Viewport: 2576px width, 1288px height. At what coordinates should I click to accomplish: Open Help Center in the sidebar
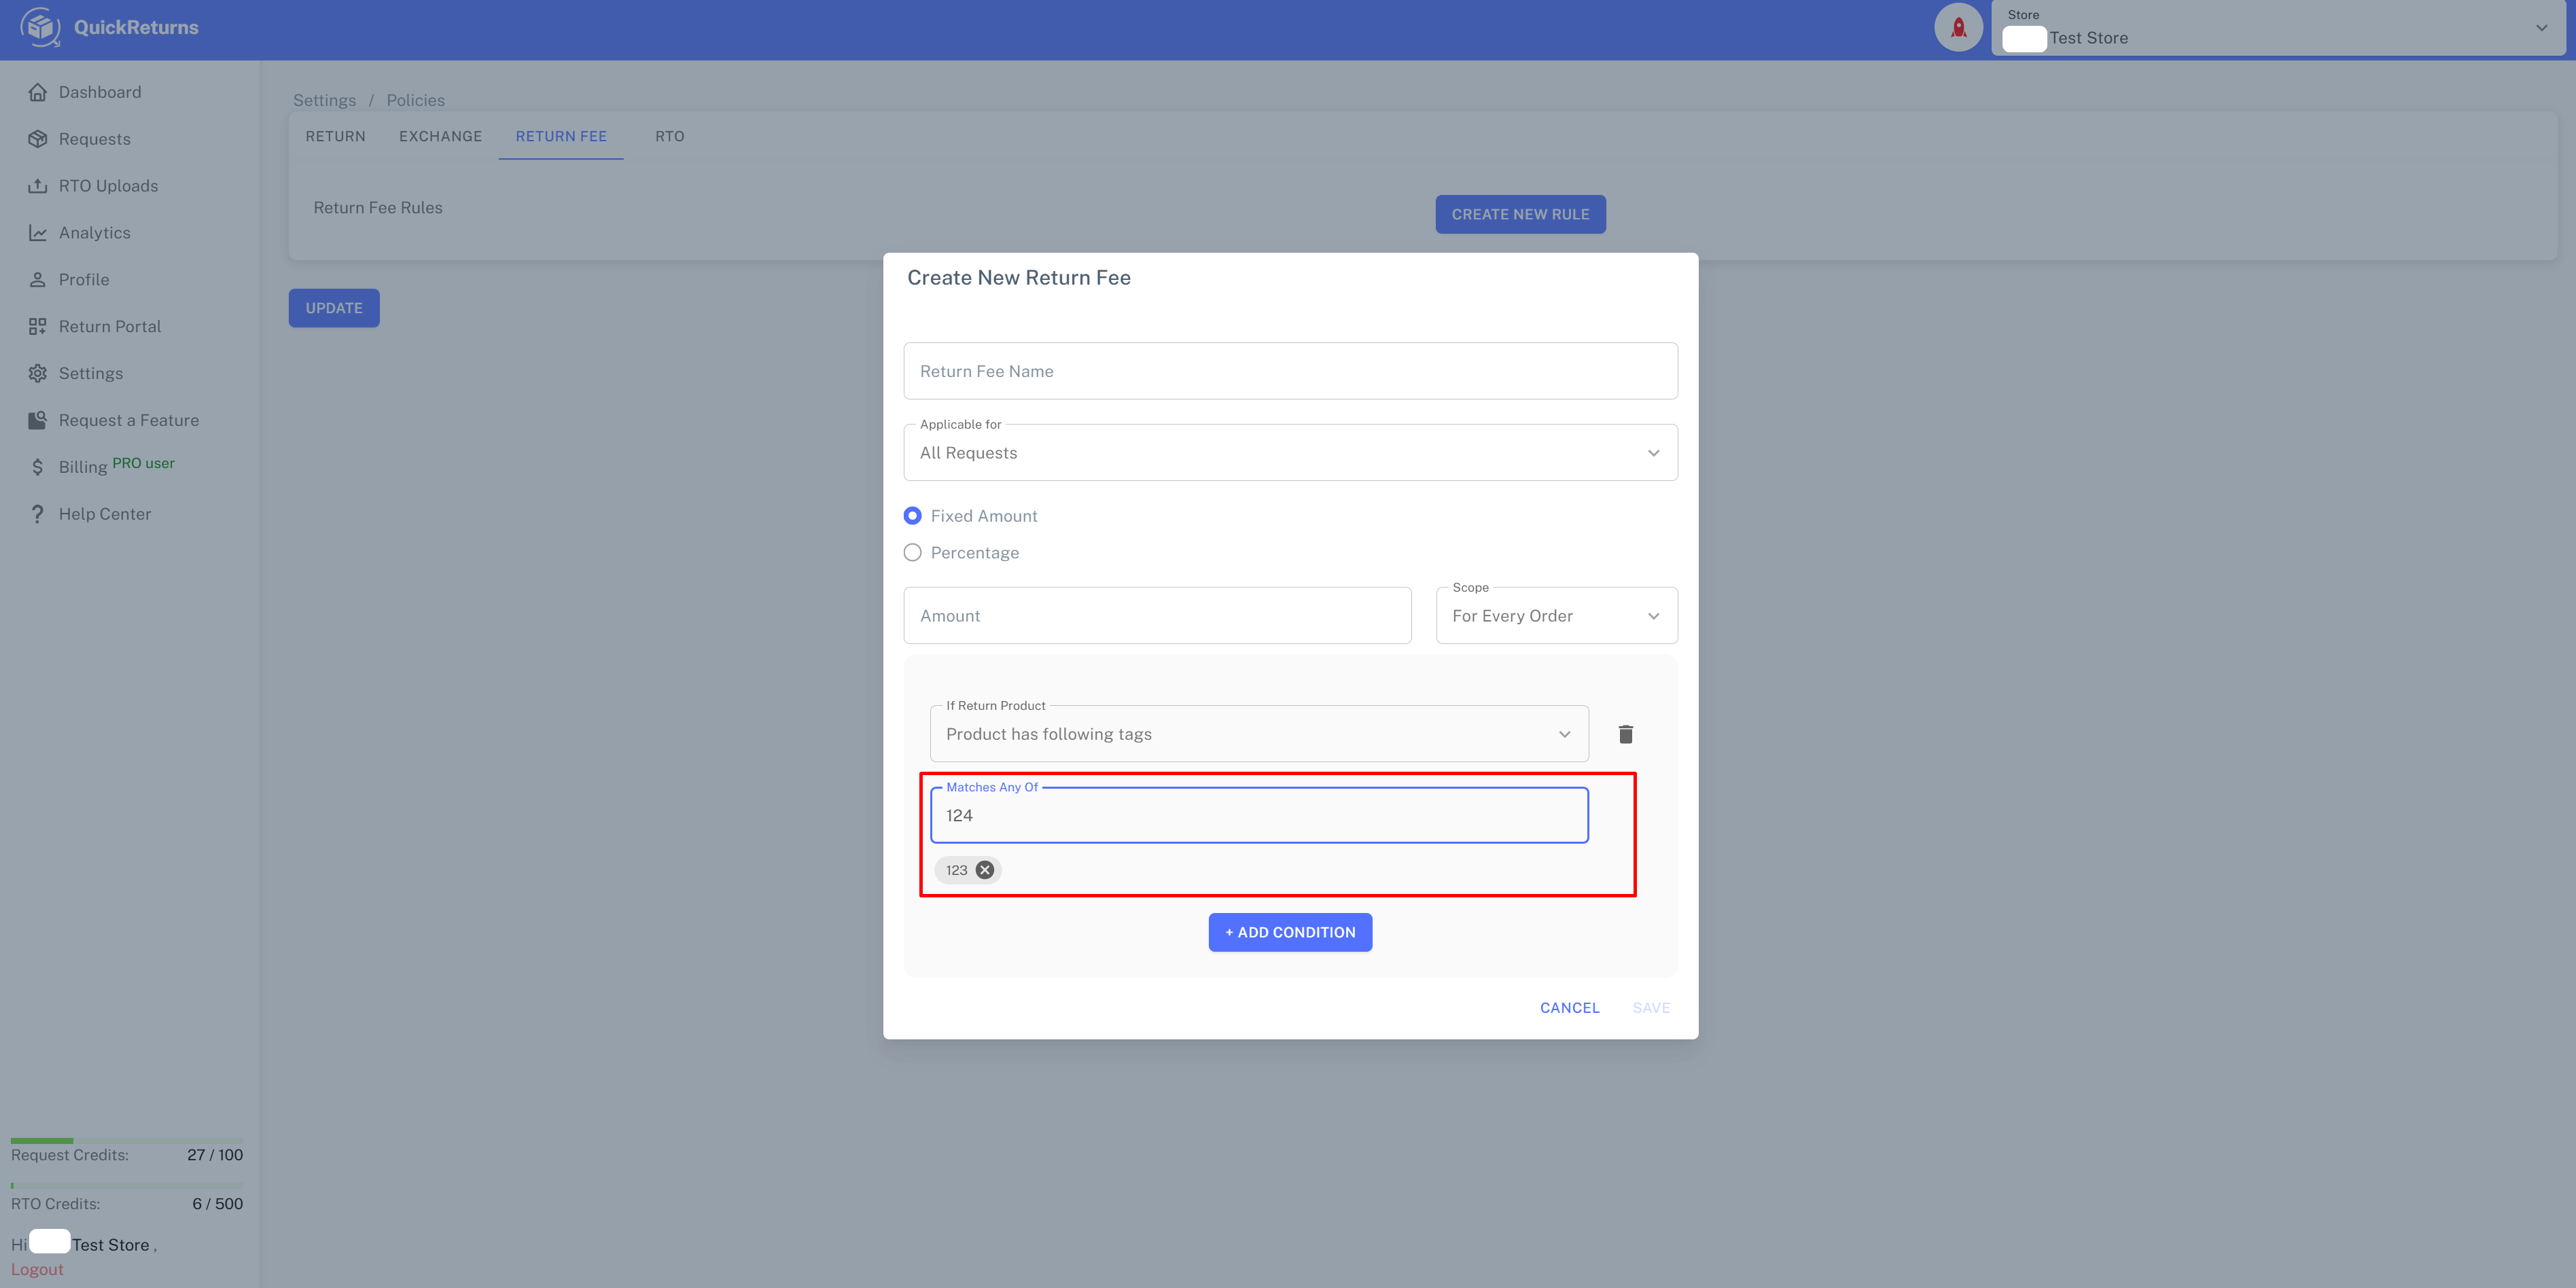point(105,514)
